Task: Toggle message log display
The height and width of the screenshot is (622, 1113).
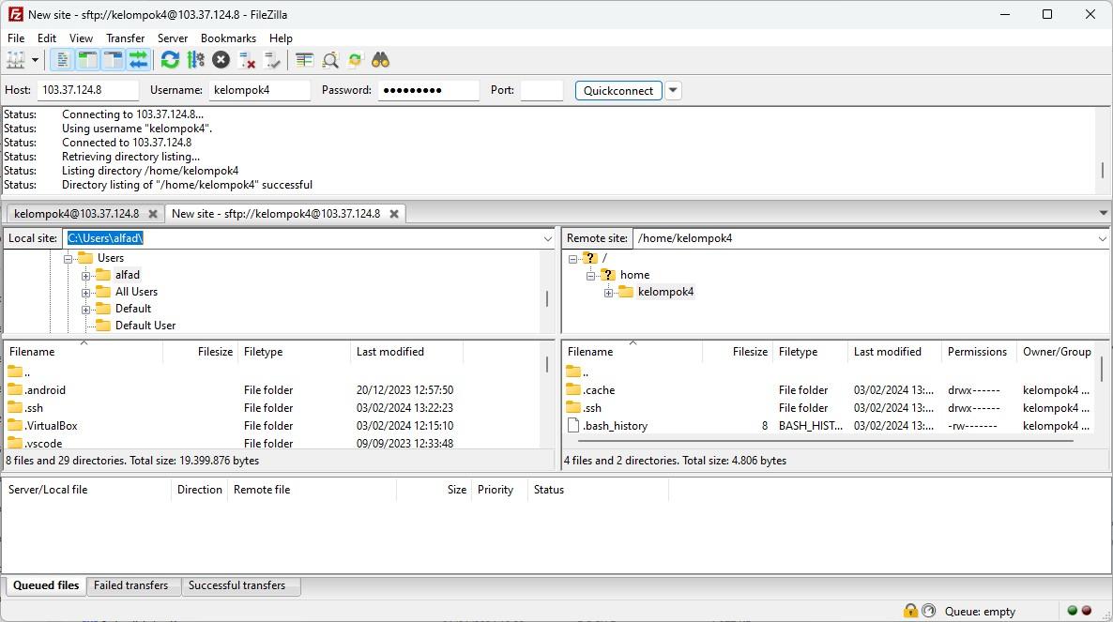Action: tap(63, 60)
